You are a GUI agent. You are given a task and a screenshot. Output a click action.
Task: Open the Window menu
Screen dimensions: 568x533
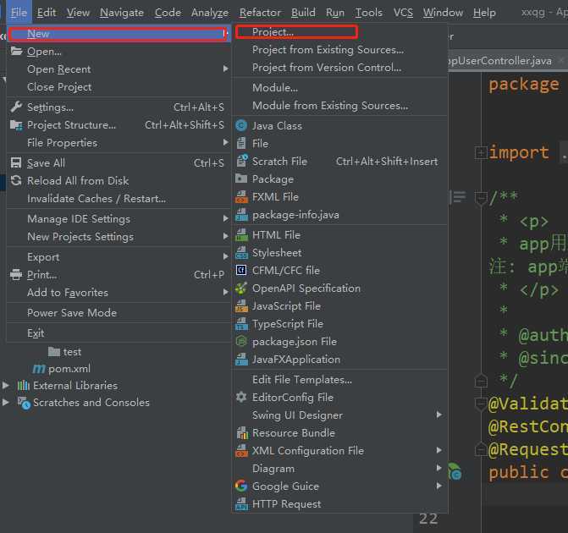(443, 13)
